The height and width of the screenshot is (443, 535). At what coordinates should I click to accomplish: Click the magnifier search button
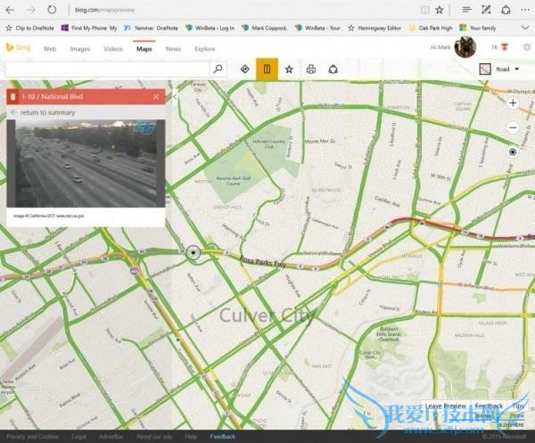(218, 70)
